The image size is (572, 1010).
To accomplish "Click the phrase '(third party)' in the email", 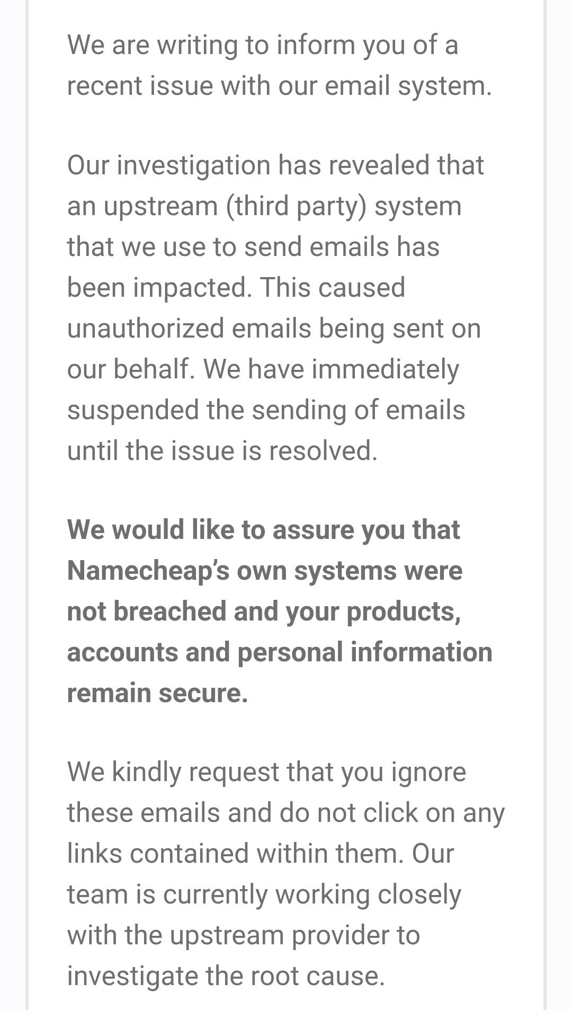I will click(296, 206).
